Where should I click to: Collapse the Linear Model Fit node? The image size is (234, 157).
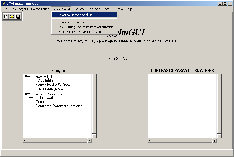pyautogui.click(x=26, y=93)
